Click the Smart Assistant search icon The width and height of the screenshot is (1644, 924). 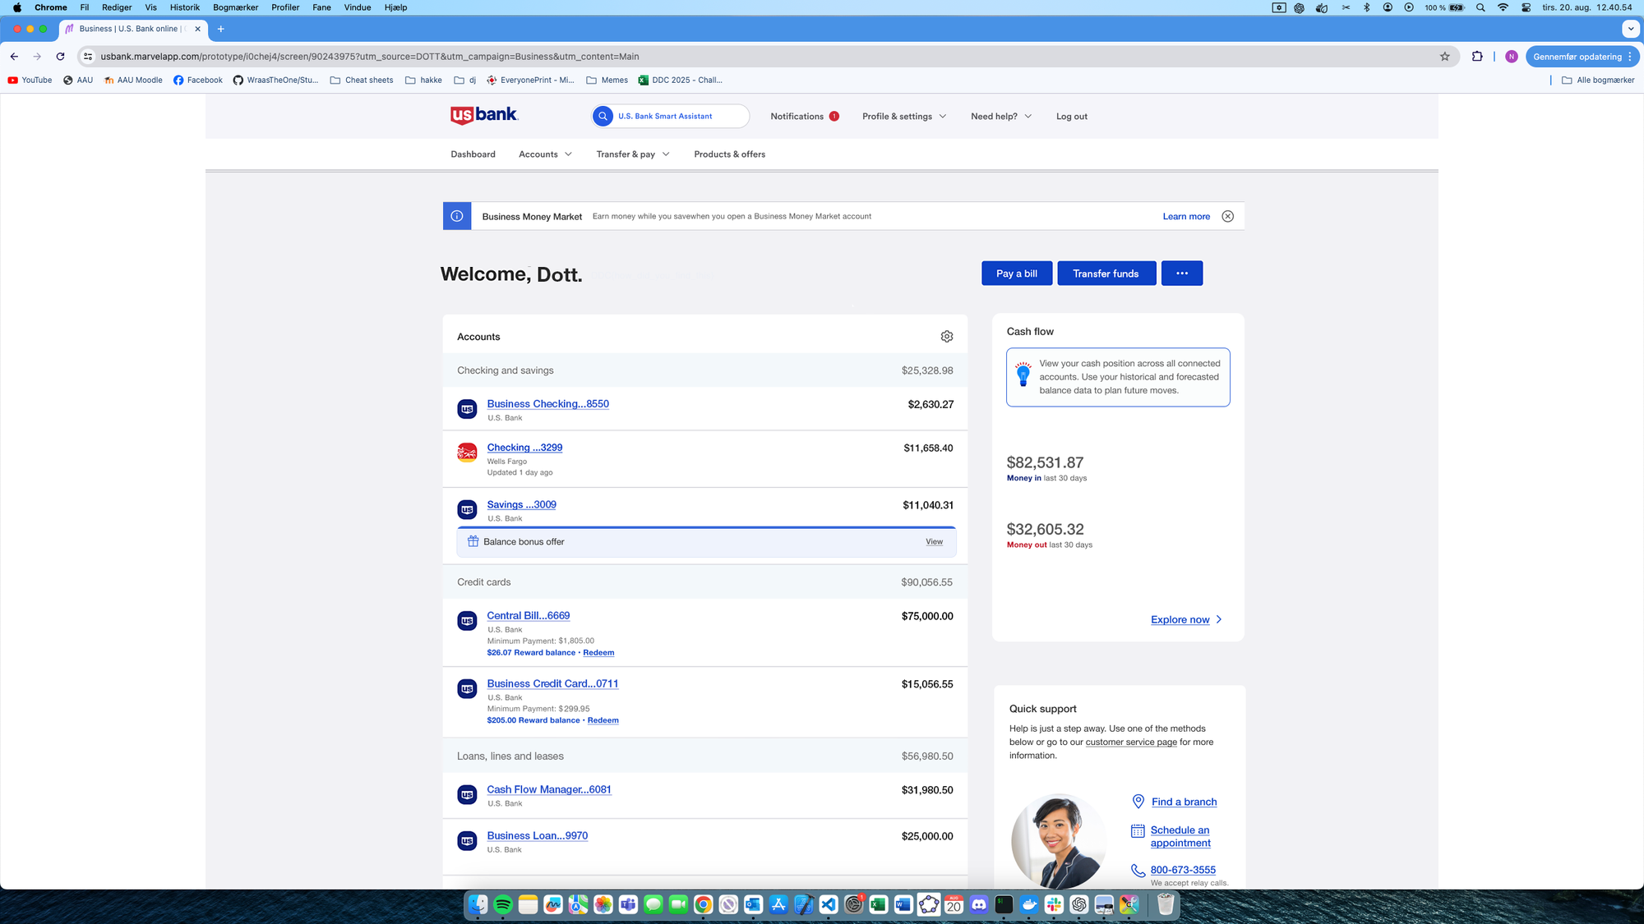point(603,117)
